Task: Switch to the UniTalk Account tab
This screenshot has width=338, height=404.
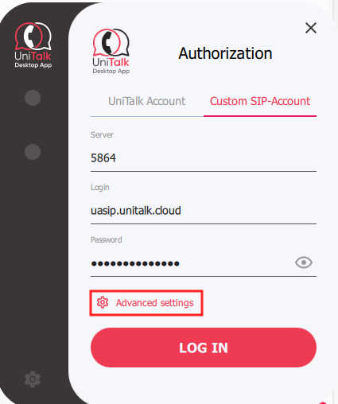Action: pos(147,101)
